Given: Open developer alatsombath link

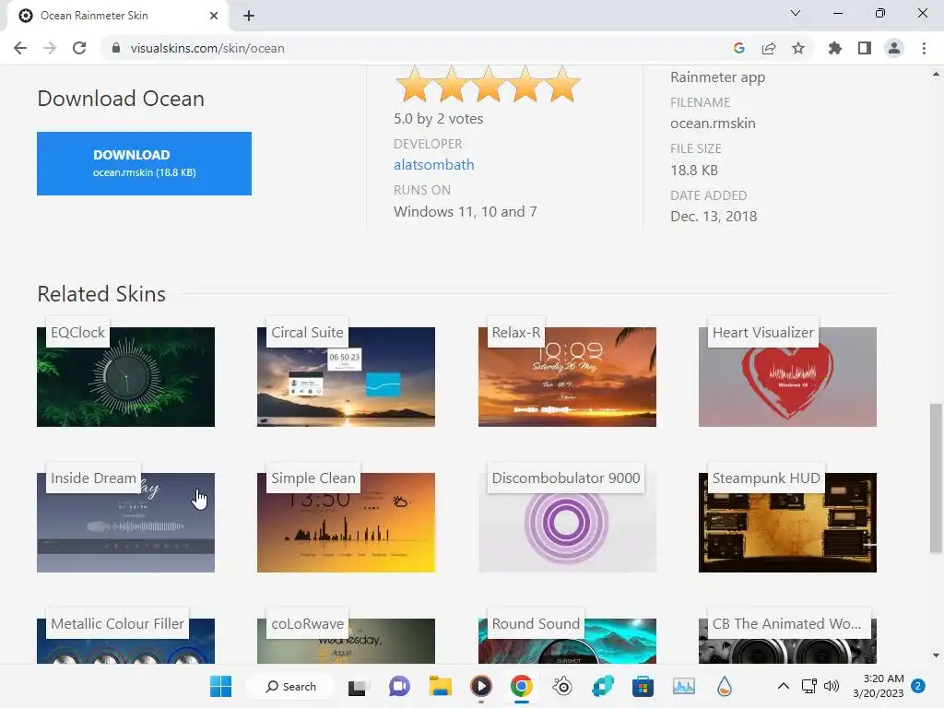Looking at the screenshot, I should coord(433,164).
